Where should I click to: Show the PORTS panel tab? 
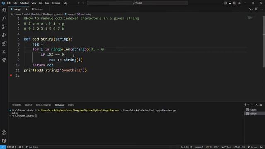(71, 105)
